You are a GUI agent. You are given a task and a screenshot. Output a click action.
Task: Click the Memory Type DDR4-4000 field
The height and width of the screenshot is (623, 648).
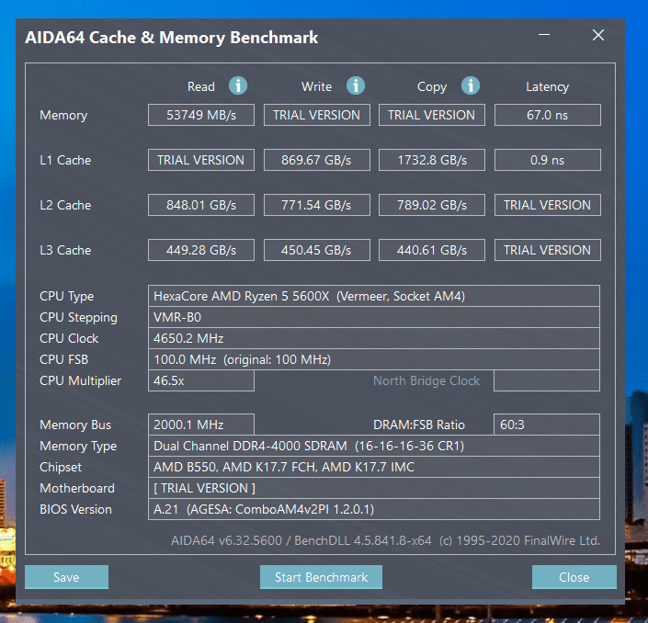click(374, 446)
